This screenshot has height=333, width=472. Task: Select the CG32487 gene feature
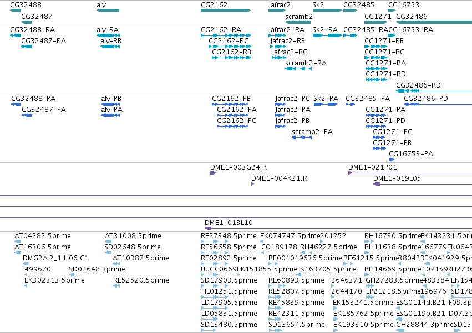click(x=26, y=22)
